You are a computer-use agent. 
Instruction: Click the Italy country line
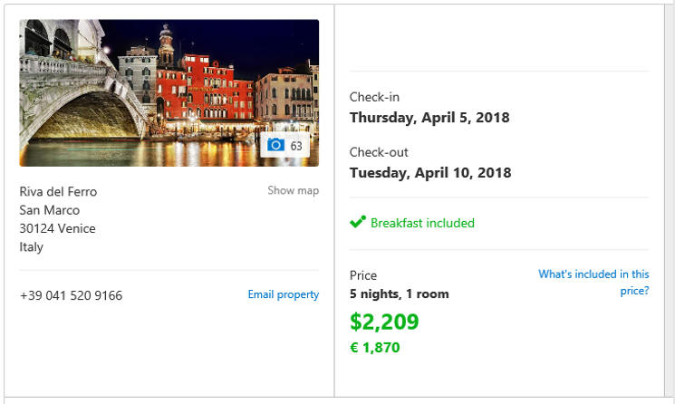pyautogui.click(x=32, y=247)
